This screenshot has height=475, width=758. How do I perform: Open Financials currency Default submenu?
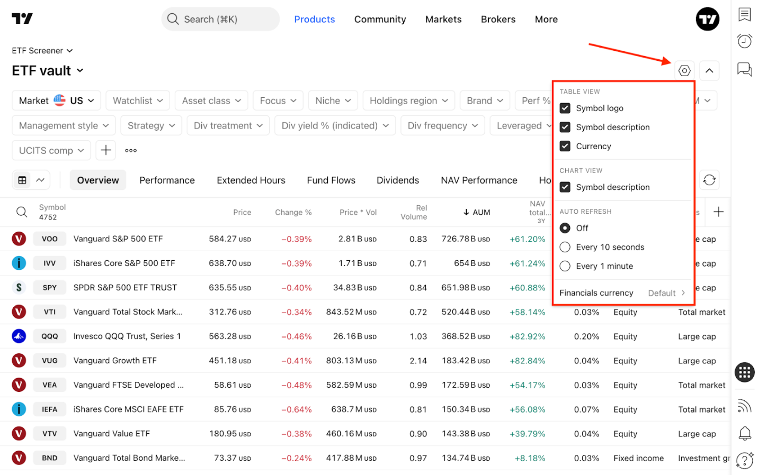[623, 293]
